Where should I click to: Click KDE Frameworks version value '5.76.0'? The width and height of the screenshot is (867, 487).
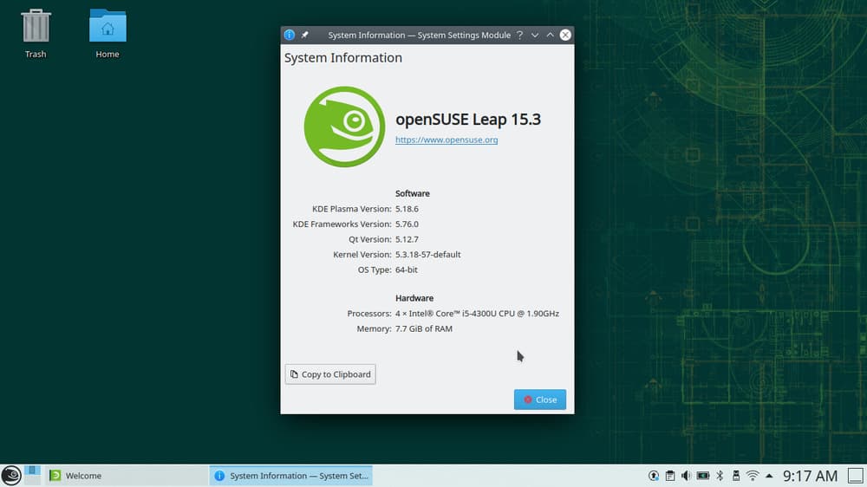407,224
